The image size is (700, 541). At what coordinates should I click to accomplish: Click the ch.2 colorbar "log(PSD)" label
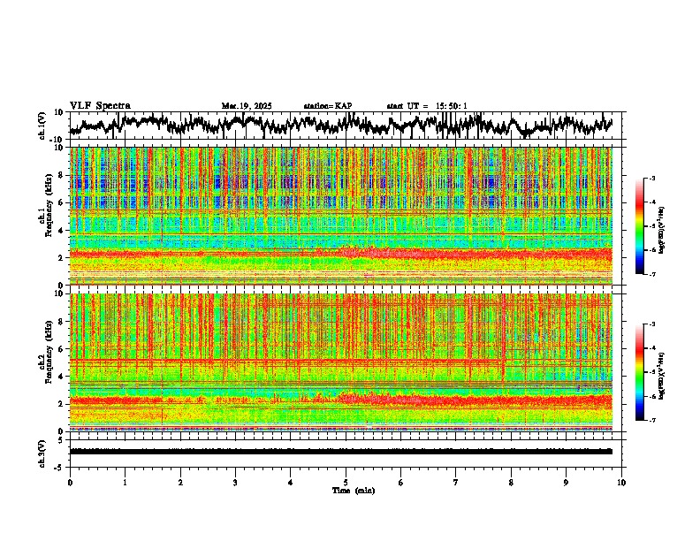(x=661, y=376)
